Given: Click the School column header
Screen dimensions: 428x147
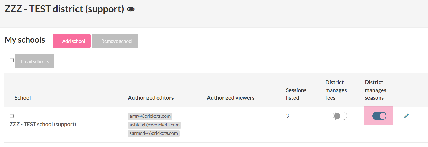Looking at the screenshot, I should (23, 98).
